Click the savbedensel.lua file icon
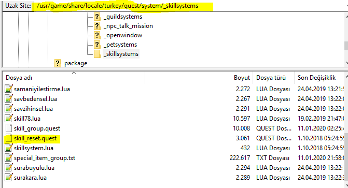Screen dimensions: 348x188 [x=8, y=98]
